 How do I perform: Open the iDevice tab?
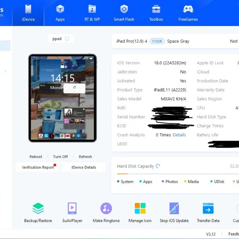pos(28,13)
